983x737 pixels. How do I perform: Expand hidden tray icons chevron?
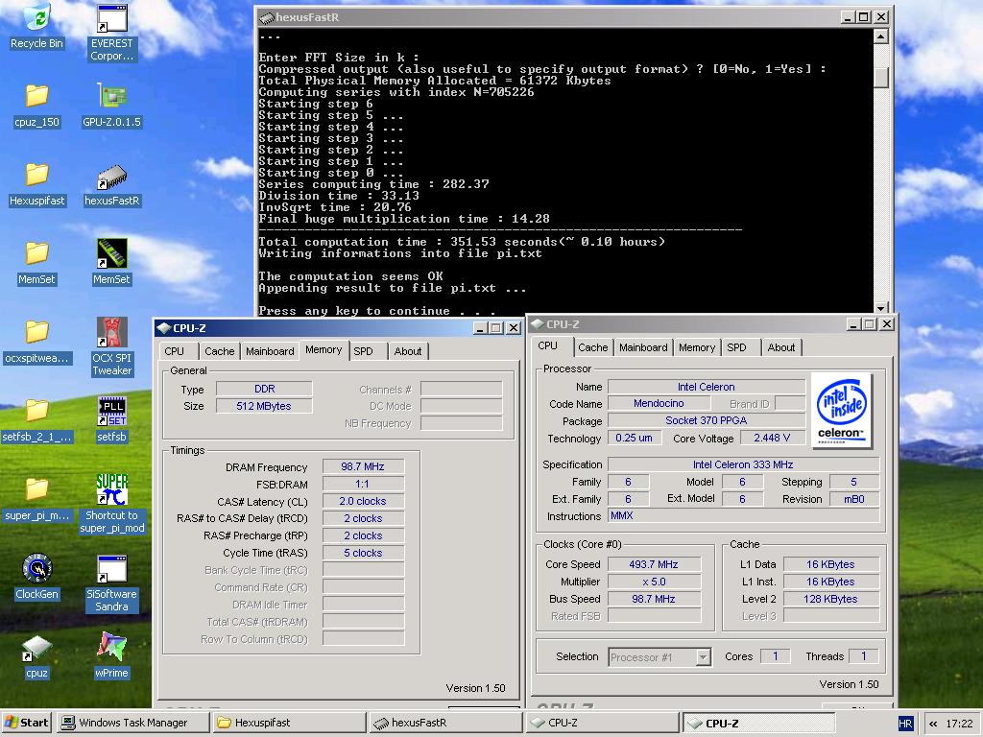[x=933, y=724]
